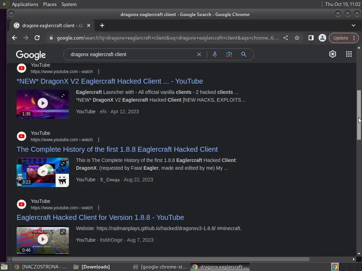
Task: Open Eaglercraft Hacked Client for Version 1.8.8 result
Action: [x=100, y=217]
